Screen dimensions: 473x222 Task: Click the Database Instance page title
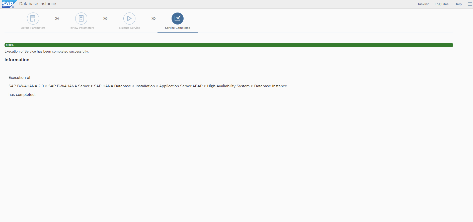coord(38,4)
